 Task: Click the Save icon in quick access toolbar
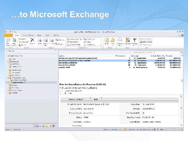[9, 32]
